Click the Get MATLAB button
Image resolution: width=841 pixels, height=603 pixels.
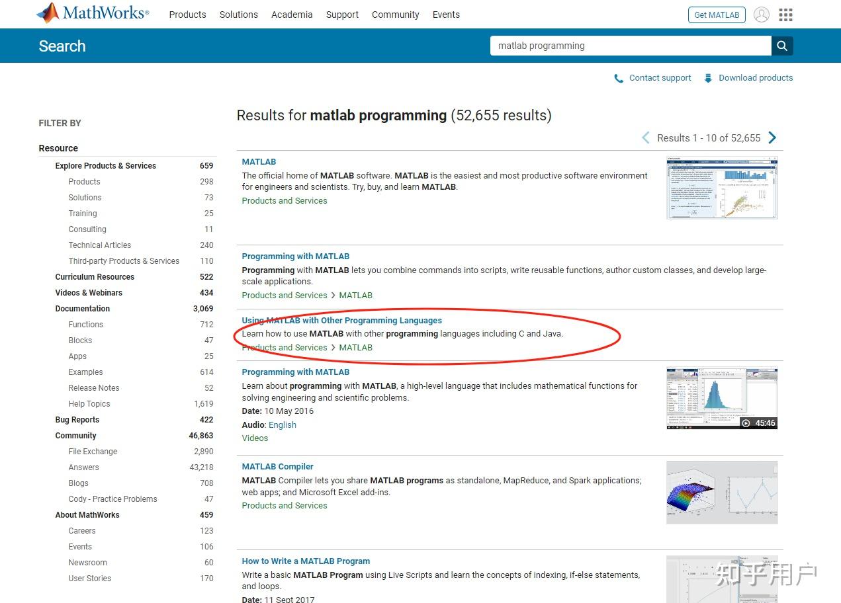717,15
